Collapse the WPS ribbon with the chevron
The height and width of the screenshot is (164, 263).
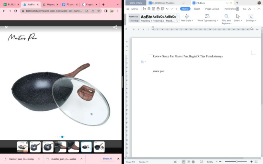click(x=259, y=9)
